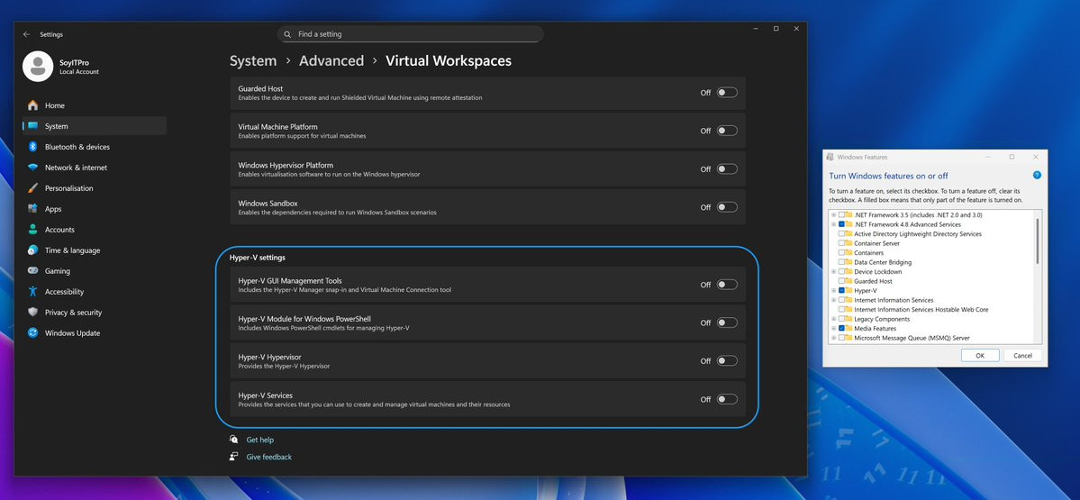The height and width of the screenshot is (500, 1080).
Task: Enable the Windows Hypervisor Platform toggle
Action: [727, 168]
